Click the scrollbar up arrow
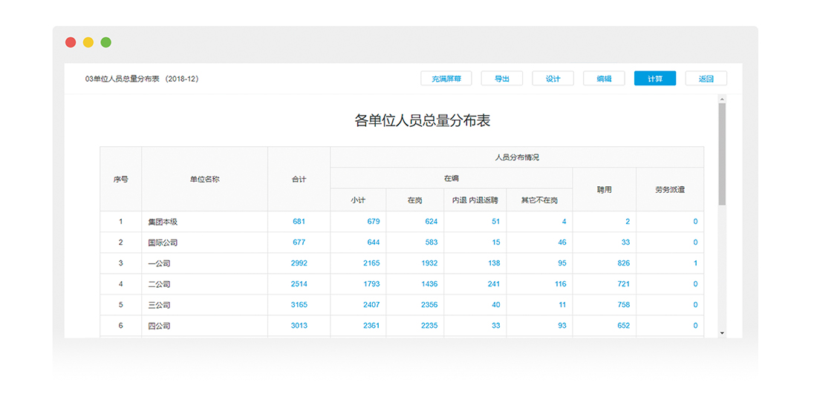The width and height of the screenshot is (817, 402). [722, 99]
